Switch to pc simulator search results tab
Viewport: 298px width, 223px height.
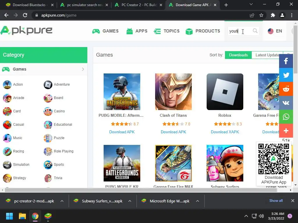[84, 5]
